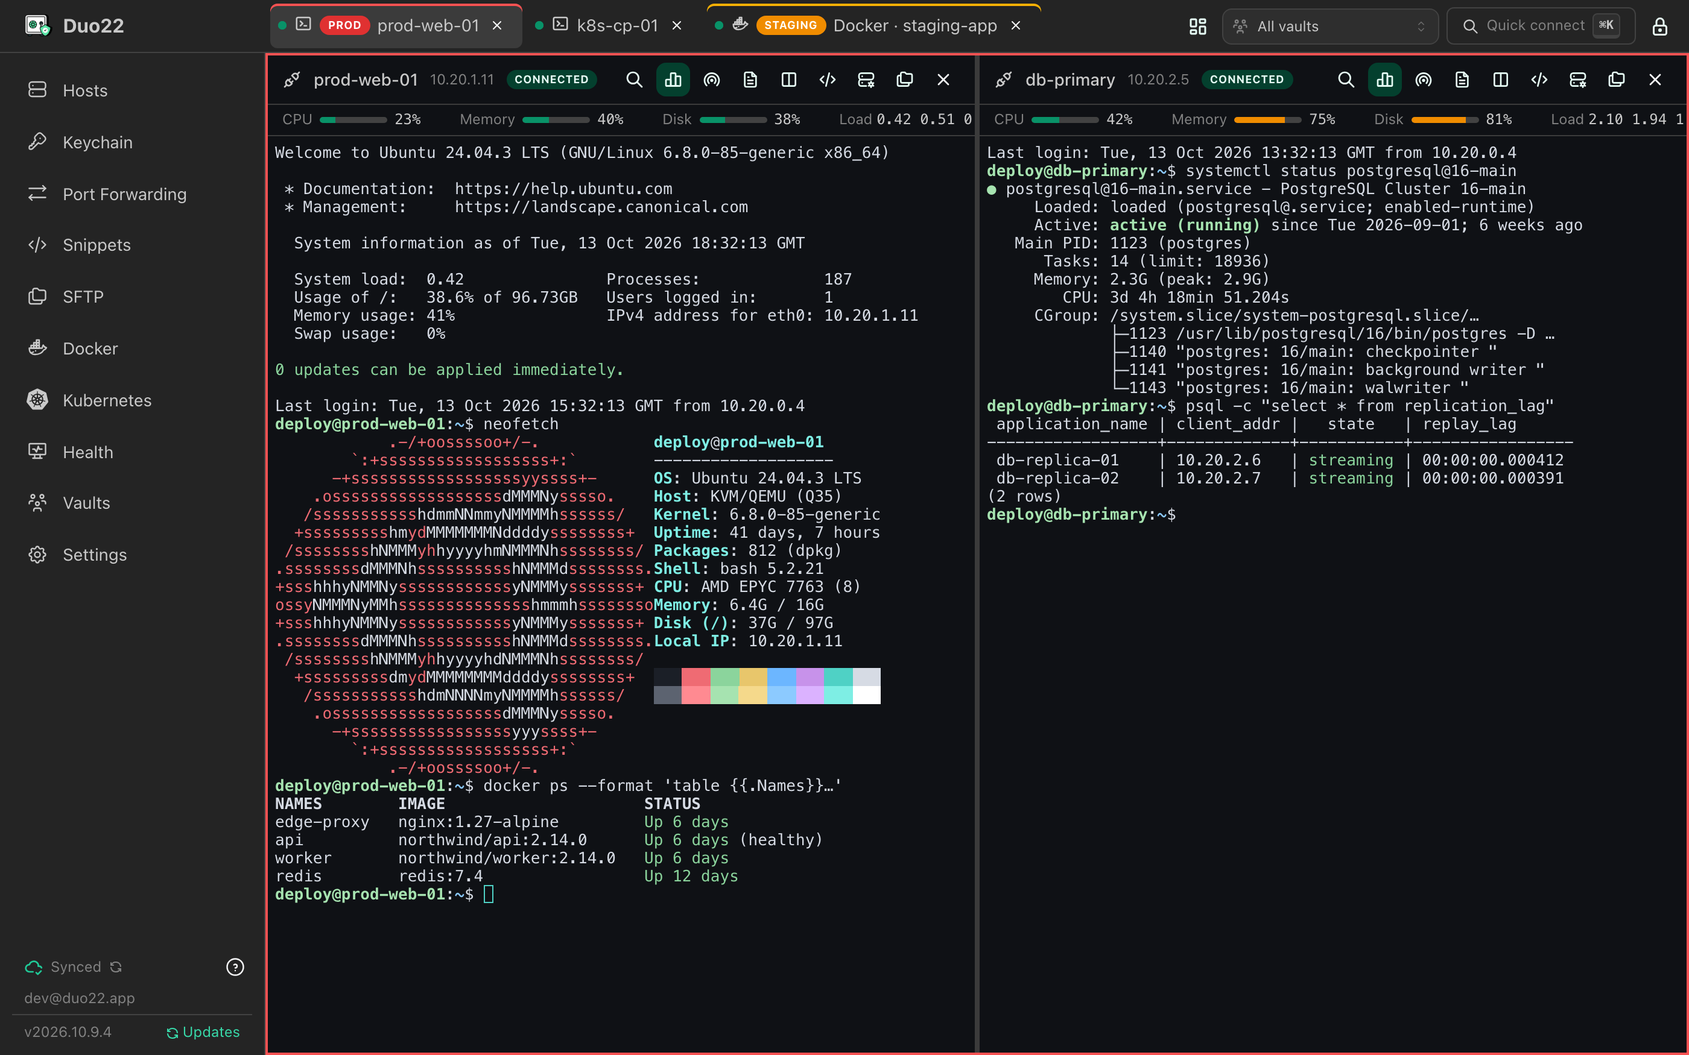Toggle stats bar in prod-web-01 pane

[x=673, y=80]
